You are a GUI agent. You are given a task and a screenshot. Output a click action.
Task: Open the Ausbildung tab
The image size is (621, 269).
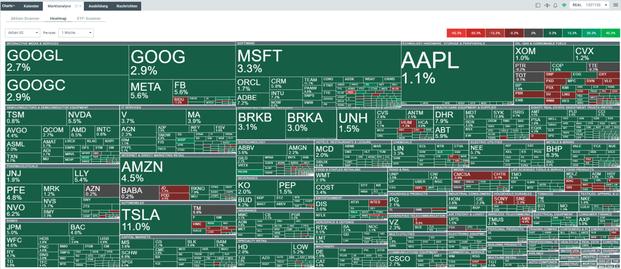pyautogui.click(x=98, y=6)
